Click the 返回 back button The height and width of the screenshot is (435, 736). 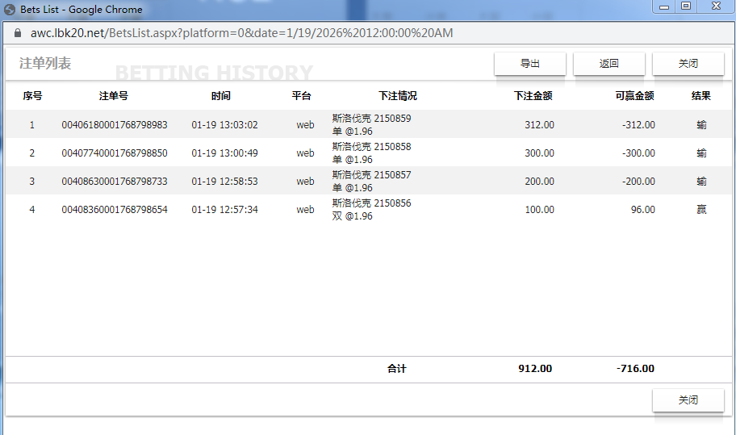pos(608,63)
